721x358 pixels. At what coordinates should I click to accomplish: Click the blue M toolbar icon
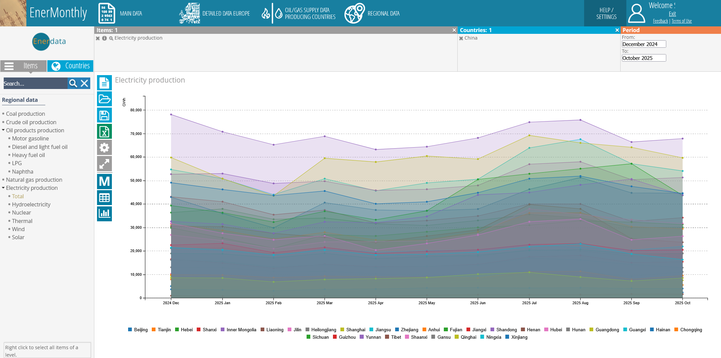[x=104, y=181]
